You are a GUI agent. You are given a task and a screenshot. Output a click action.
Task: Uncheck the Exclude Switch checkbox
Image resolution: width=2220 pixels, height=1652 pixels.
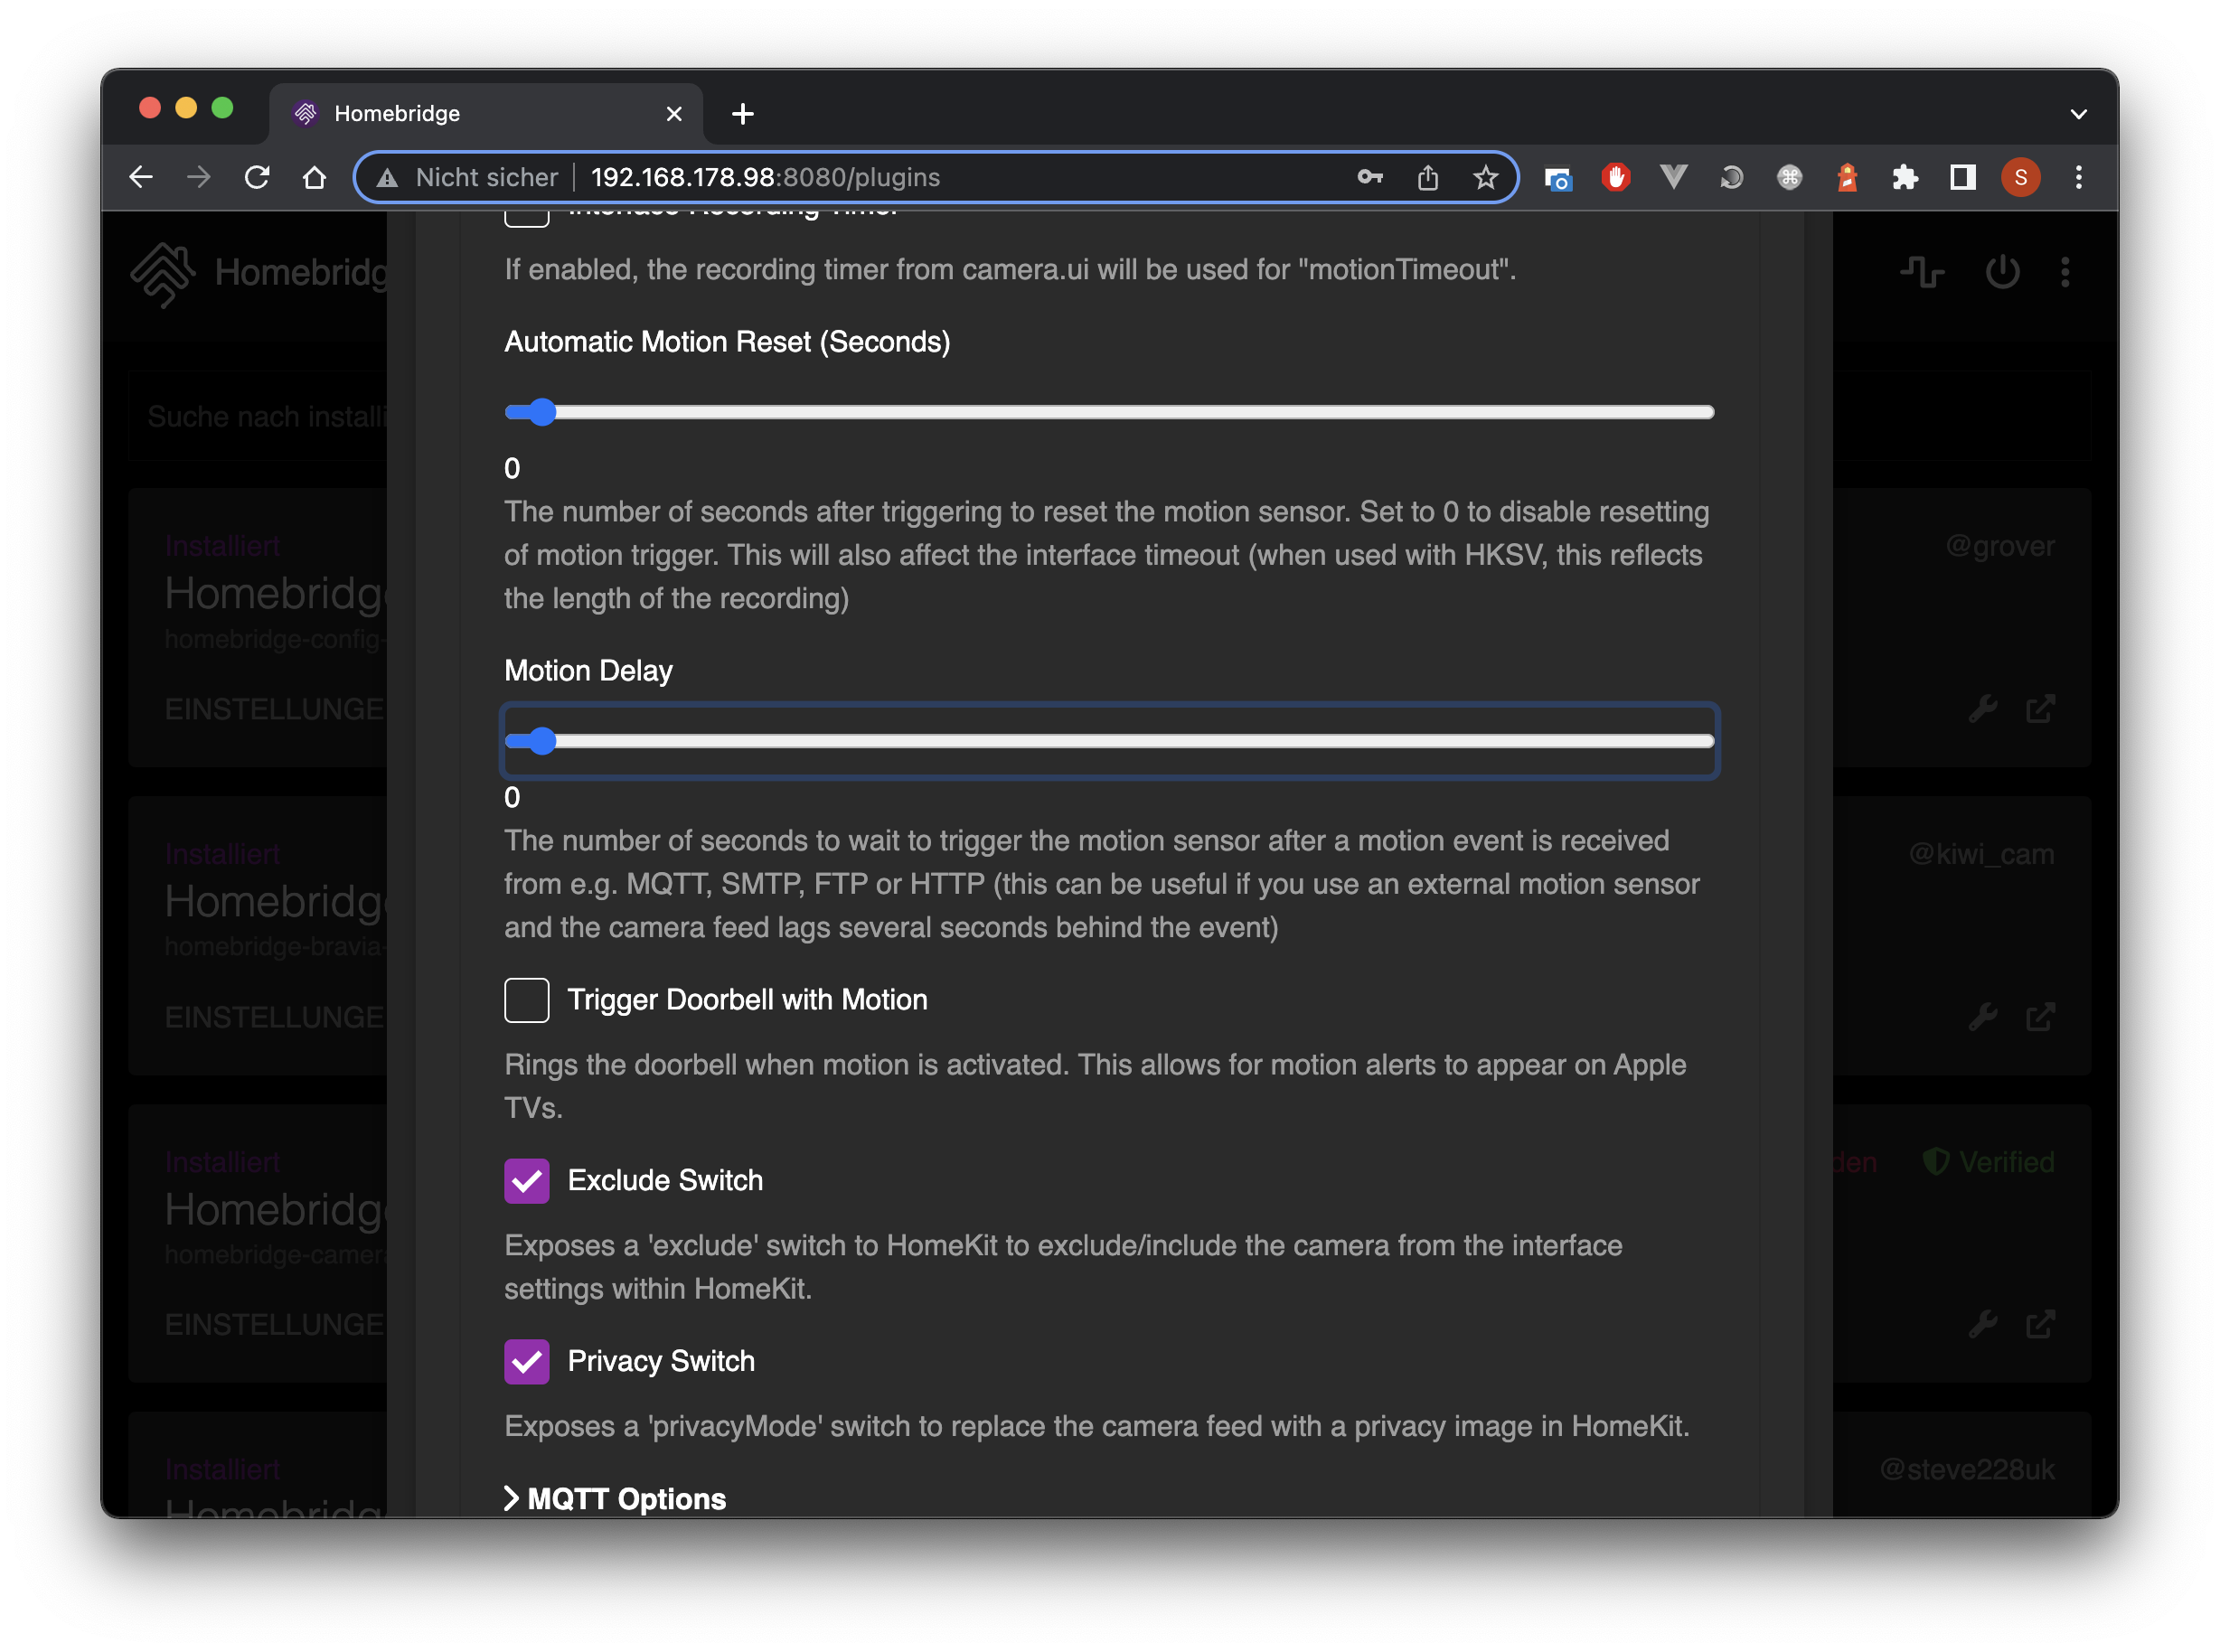coord(527,1181)
